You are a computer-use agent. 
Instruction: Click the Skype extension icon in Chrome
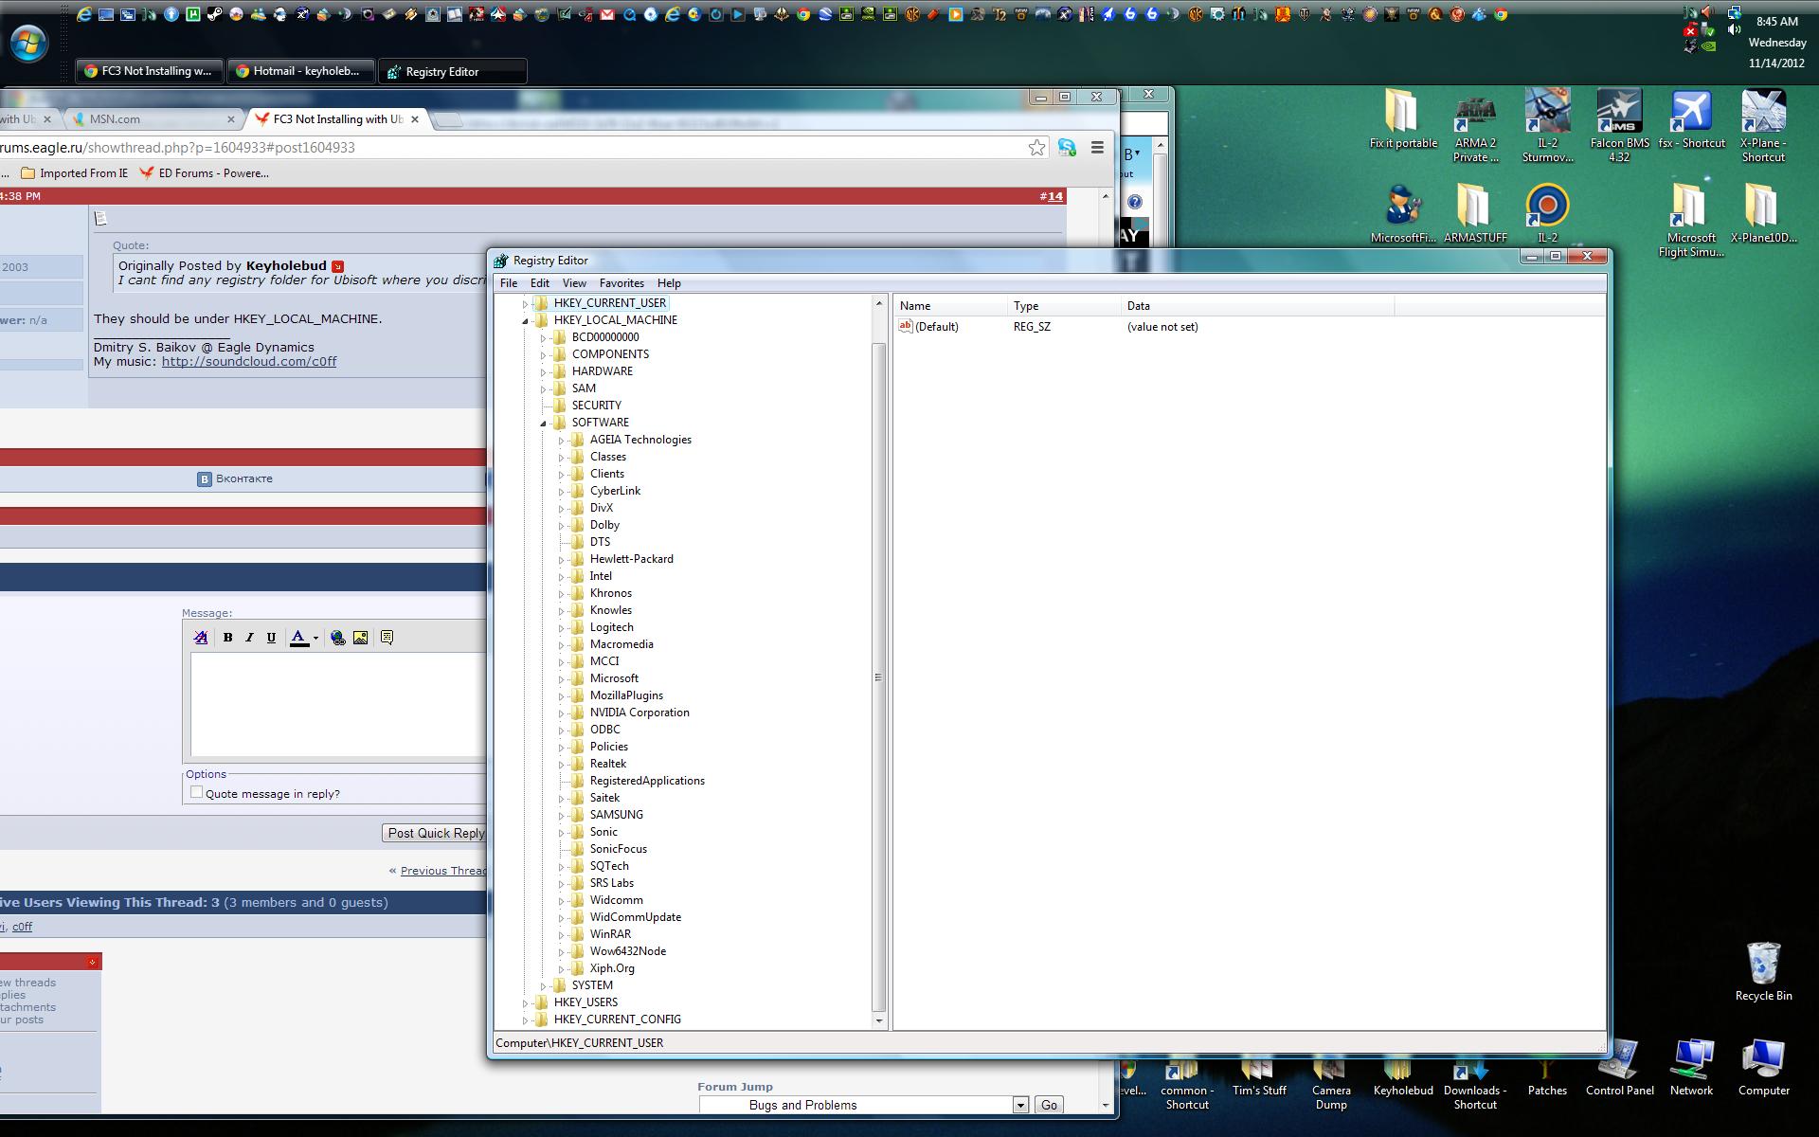click(1068, 147)
